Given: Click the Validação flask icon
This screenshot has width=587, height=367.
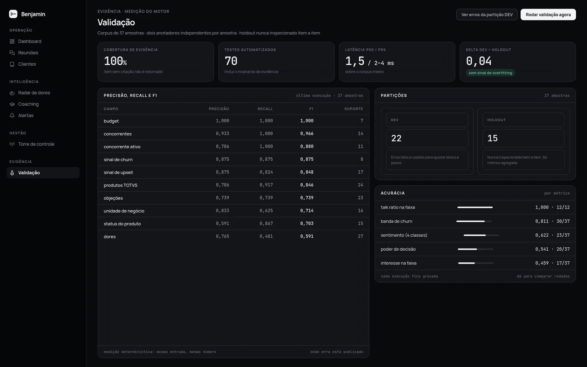Looking at the screenshot, I should pos(12,173).
